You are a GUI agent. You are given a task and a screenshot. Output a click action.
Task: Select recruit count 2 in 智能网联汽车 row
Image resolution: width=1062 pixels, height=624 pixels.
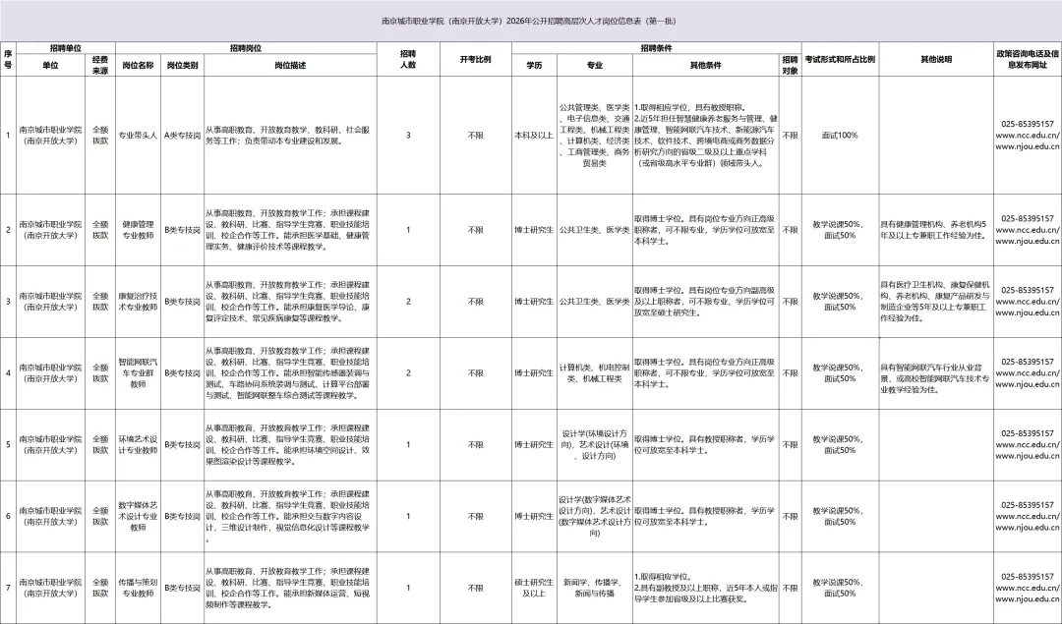pos(408,372)
